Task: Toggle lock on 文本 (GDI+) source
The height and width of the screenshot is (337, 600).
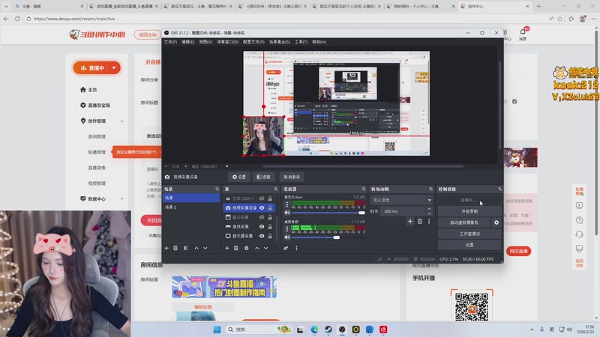Action: [270, 198]
